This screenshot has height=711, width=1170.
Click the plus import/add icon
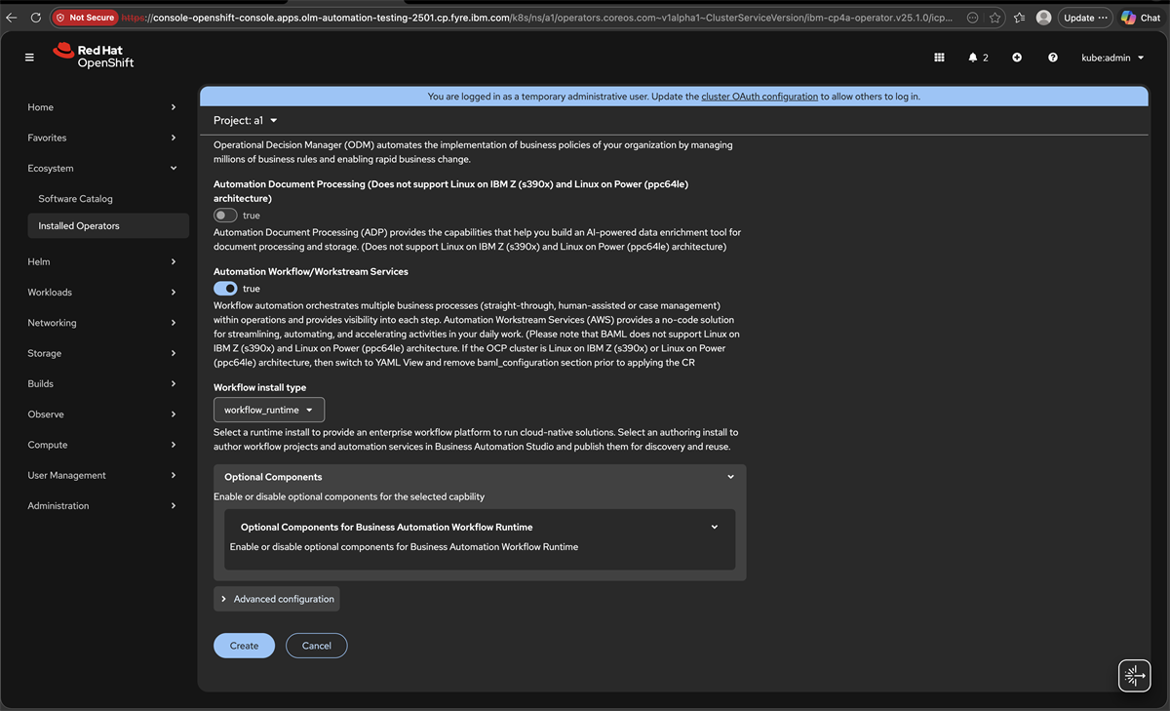point(1017,58)
